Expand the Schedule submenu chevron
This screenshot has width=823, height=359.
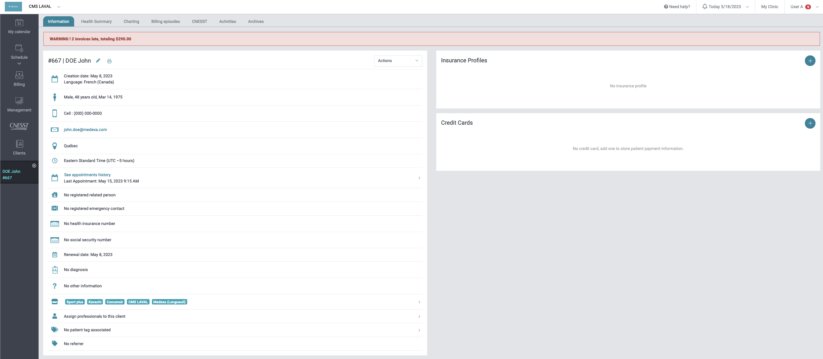[x=19, y=64]
